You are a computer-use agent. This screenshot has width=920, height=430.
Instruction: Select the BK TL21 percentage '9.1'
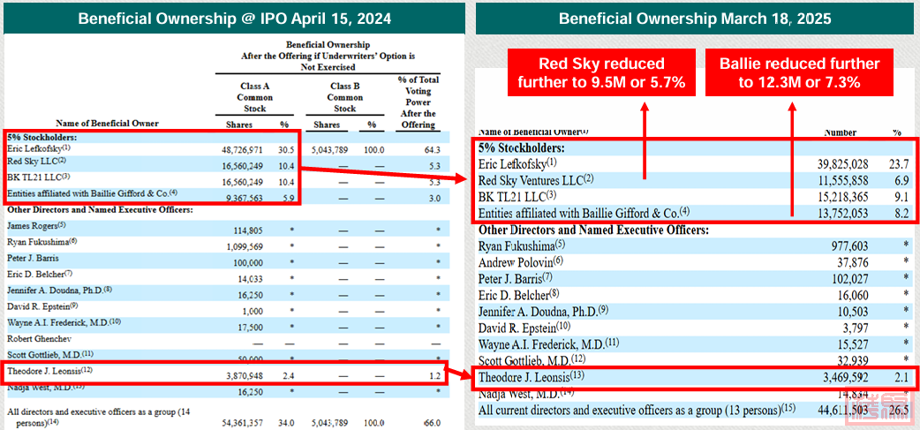pos(902,198)
